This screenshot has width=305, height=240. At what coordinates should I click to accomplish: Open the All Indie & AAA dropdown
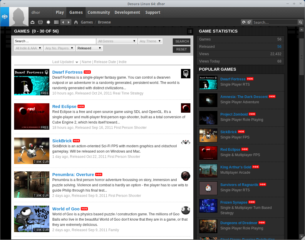pyautogui.click(x=29, y=48)
